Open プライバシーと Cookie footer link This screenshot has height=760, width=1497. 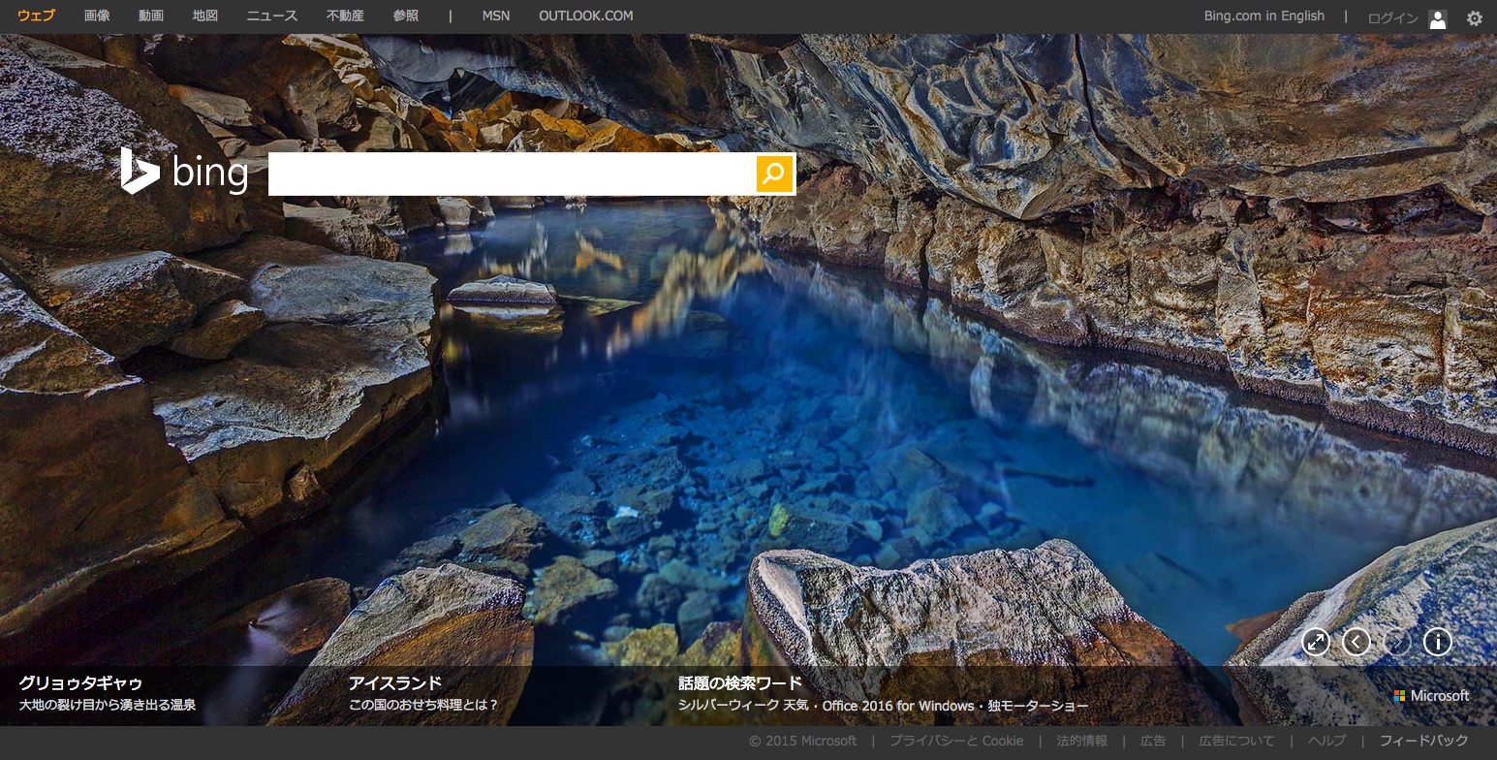tap(955, 741)
